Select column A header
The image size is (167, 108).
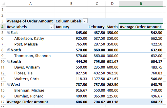30,4
